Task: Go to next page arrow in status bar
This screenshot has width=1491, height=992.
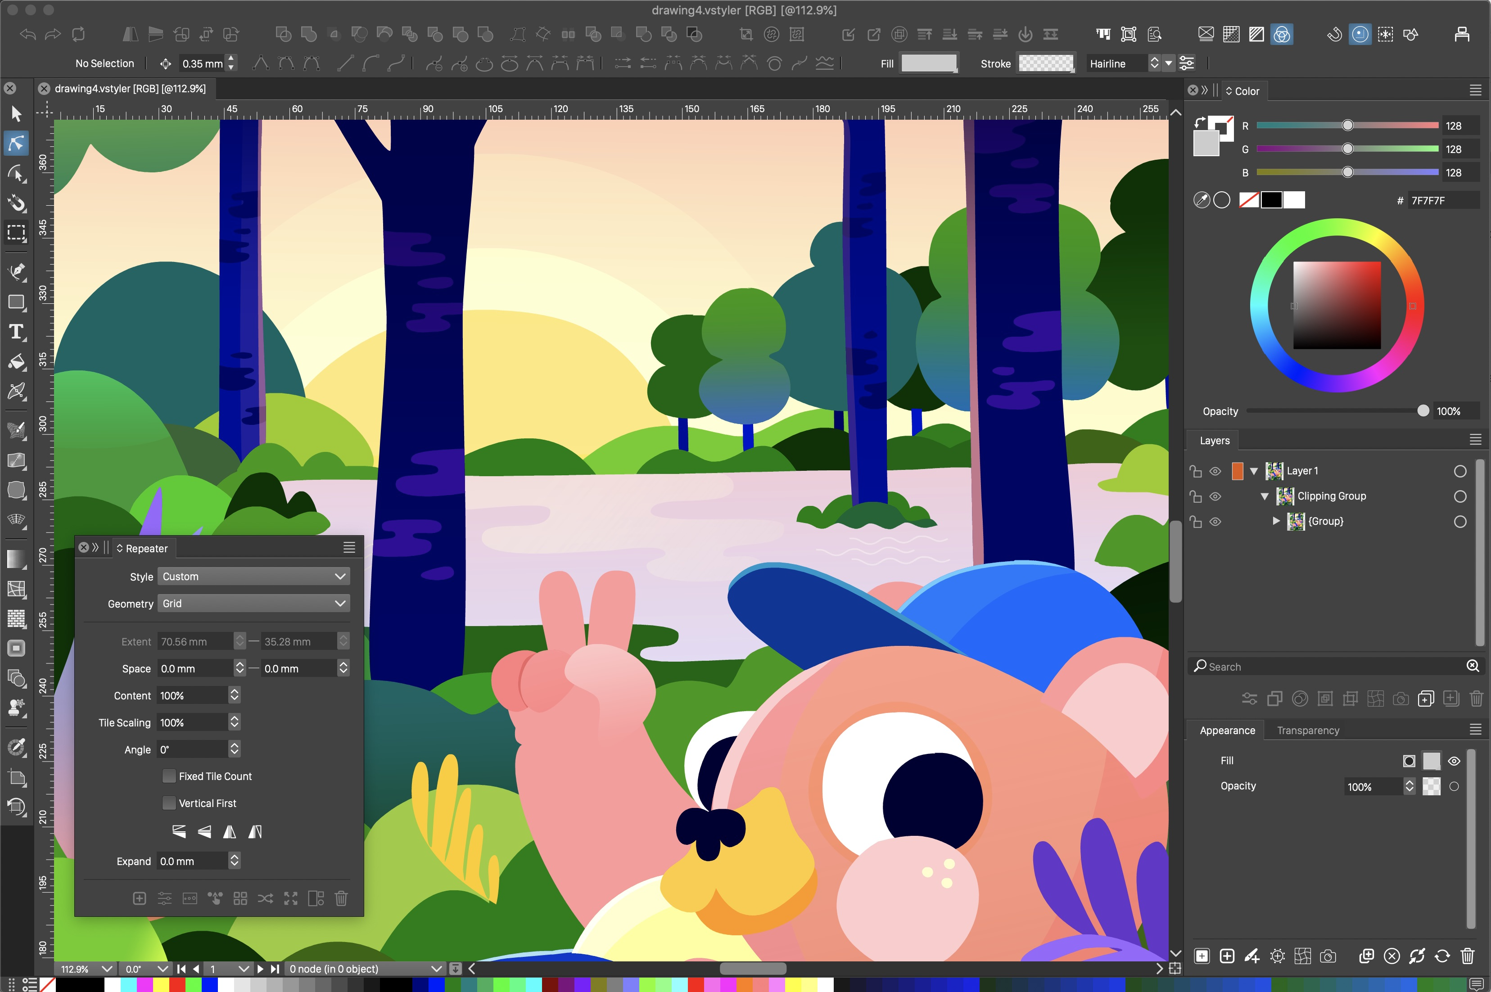Action: click(260, 969)
